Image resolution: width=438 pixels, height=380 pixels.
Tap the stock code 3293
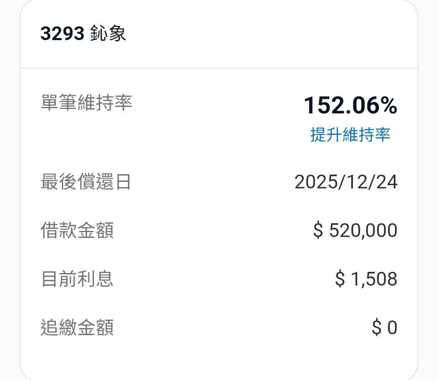tap(62, 34)
